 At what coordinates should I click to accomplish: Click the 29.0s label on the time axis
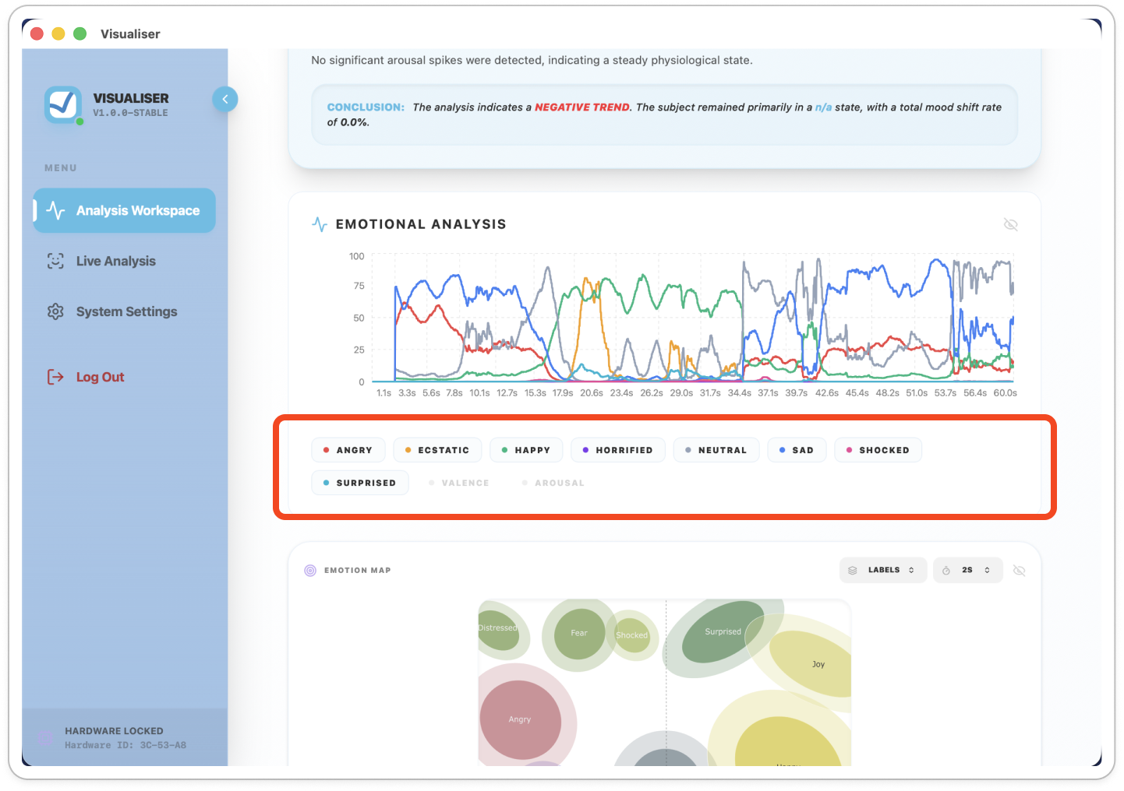pos(681,393)
